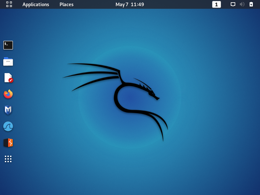260x195 pixels.
Task: Open volume control speaker icon
Action: pos(242,4)
